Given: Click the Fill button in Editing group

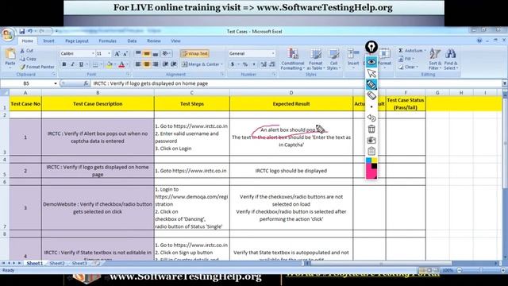Looking at the screenshot, I should (406, 59).
